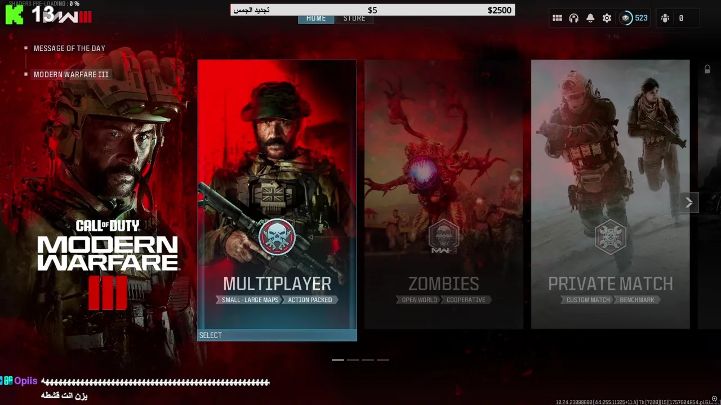Click the Private Match emblem icon
The image size is (721, 405).
click(610, 237)
